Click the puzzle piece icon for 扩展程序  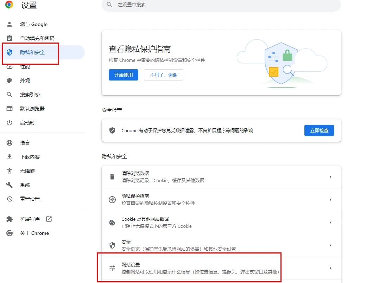(10, 219)
